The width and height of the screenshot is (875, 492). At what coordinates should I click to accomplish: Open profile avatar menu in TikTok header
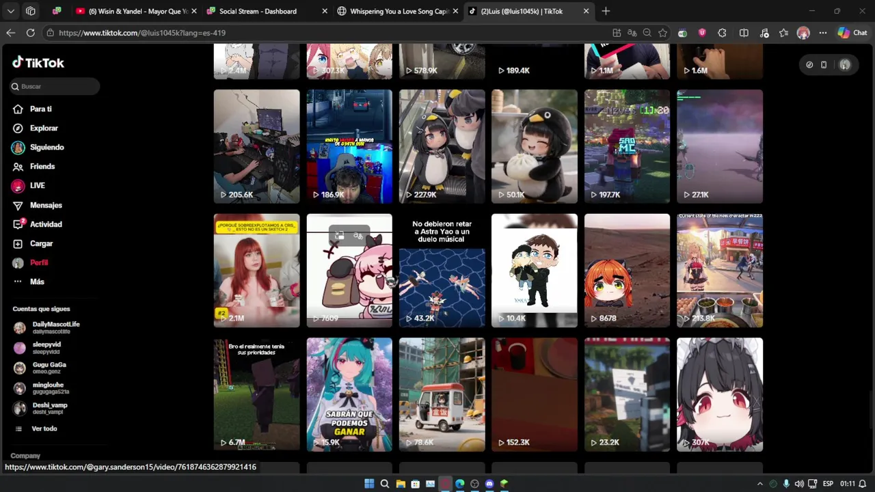(x=845, y=65)
